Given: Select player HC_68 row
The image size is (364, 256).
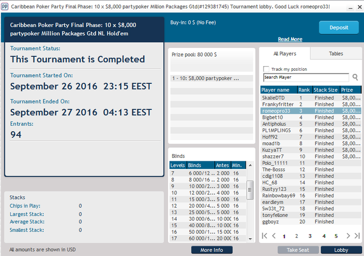Looking at the screenshot, I should coord(311,182).
